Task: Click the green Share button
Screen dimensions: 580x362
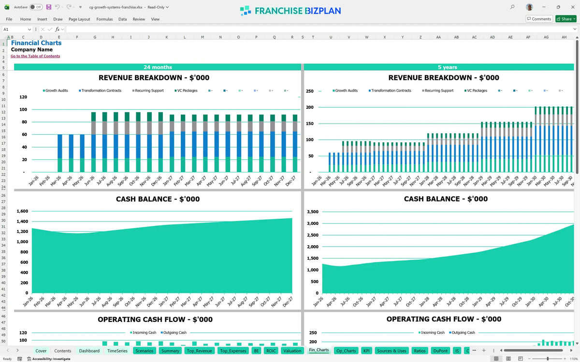Action: 565,19
